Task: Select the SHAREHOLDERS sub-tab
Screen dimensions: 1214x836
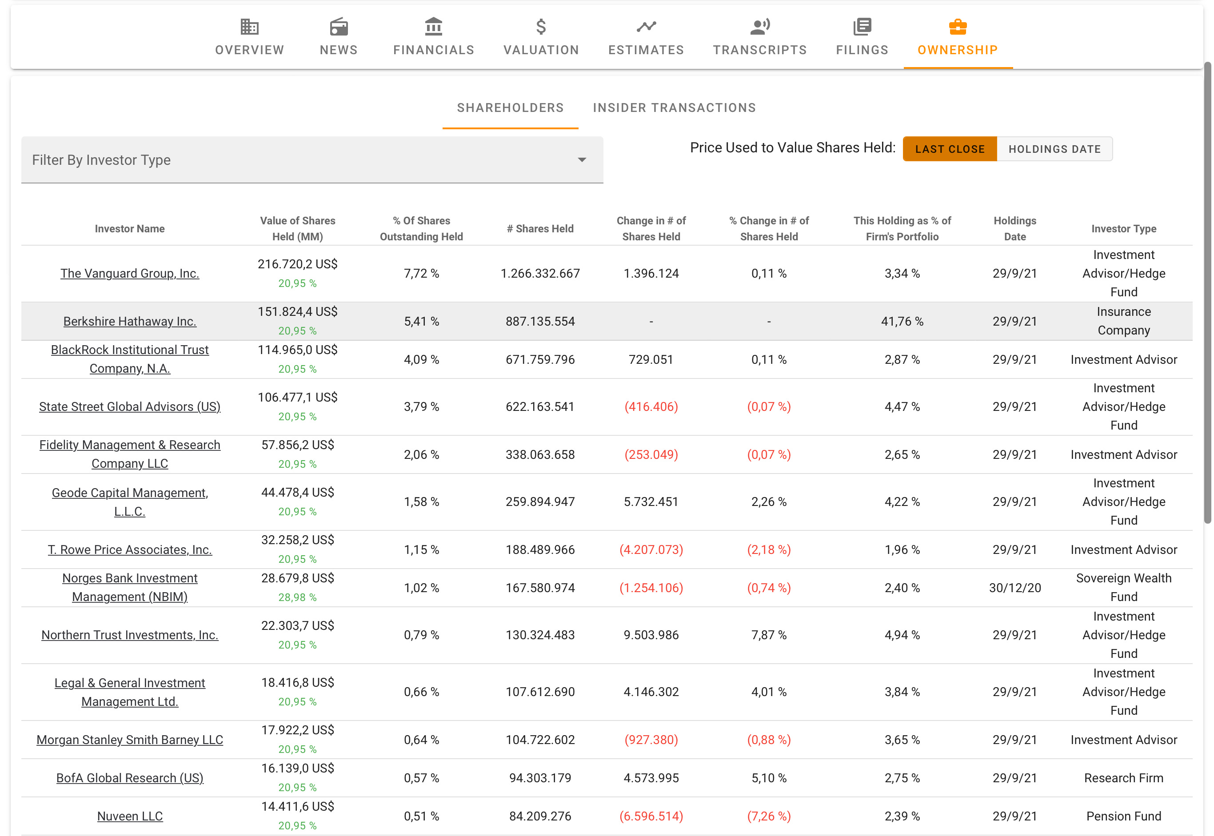Action: tap(510, 107)
